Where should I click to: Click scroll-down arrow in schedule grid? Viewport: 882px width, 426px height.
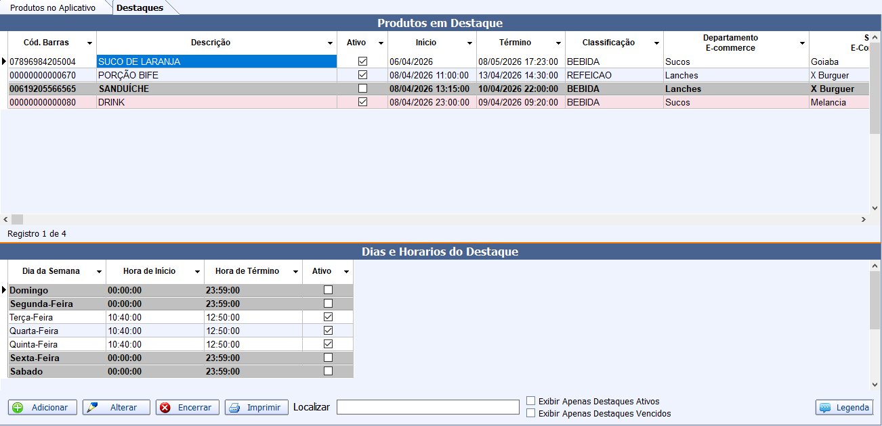pos(875,384)
